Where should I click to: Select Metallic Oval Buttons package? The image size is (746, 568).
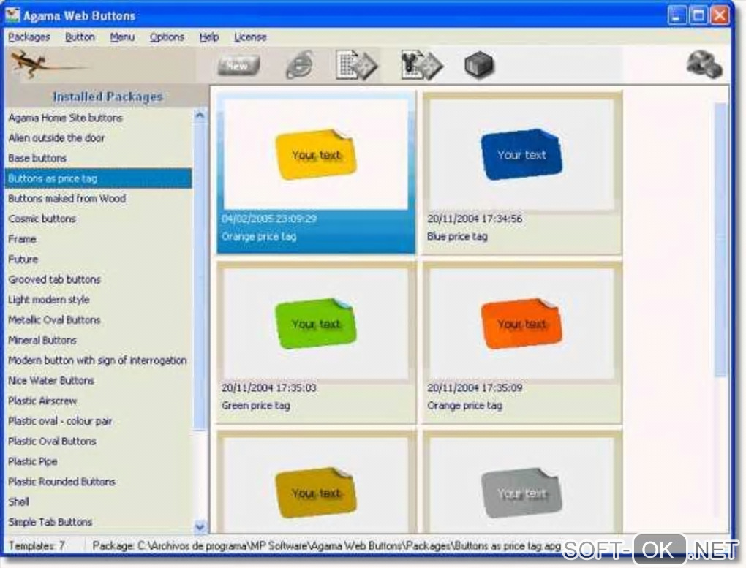[99, 319]
